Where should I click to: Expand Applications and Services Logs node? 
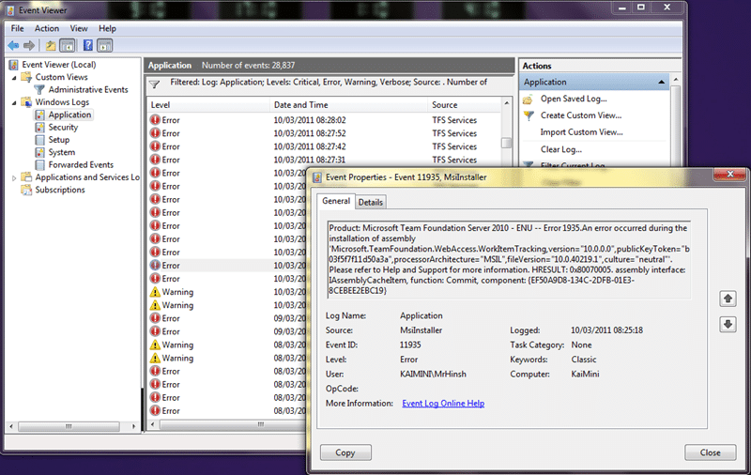[14, 177]
